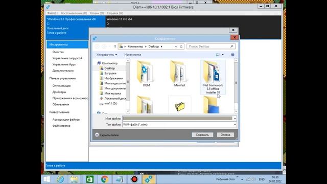The width and height of the screenshot is (327, 184).
Task: Open Internet Explorer from the taskbar
Action: pyautogui.click(x=60, y=179)
